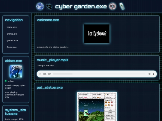Click 'welcome to my digital garden...' text
This screenshot has height=121, width=162.
[53, 47]
